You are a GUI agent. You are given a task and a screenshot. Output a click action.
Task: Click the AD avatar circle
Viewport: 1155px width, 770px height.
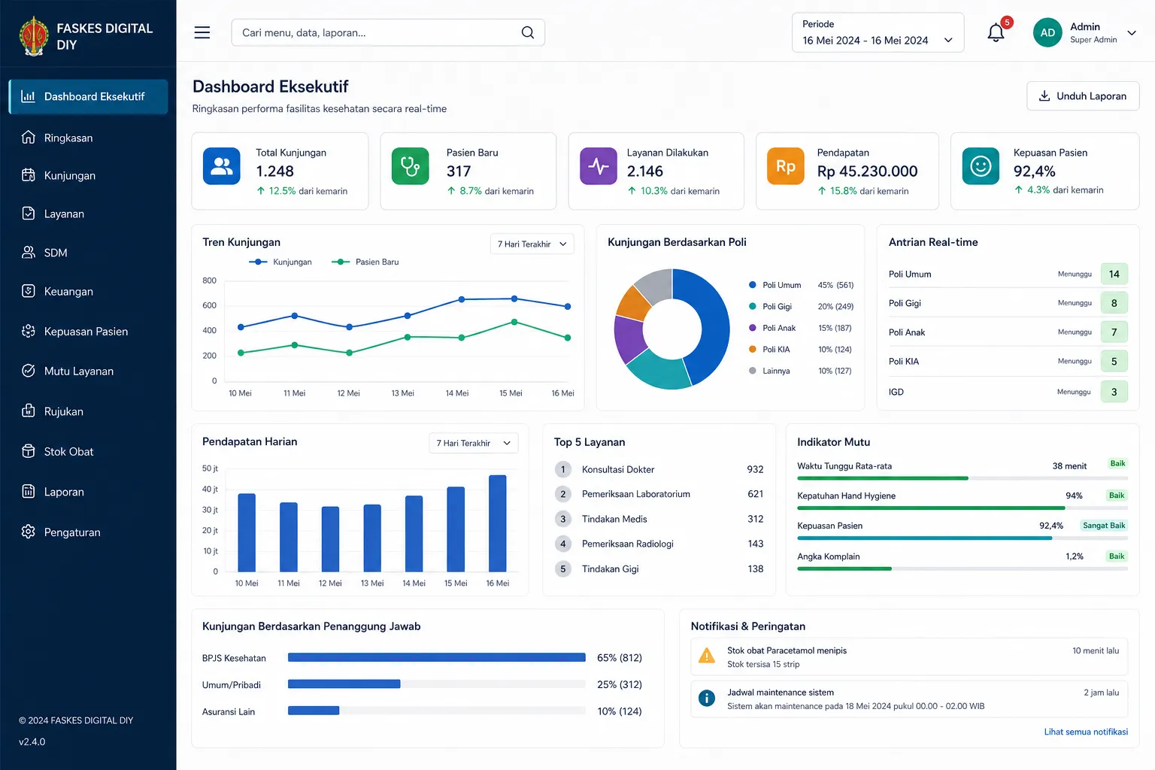1047,32
